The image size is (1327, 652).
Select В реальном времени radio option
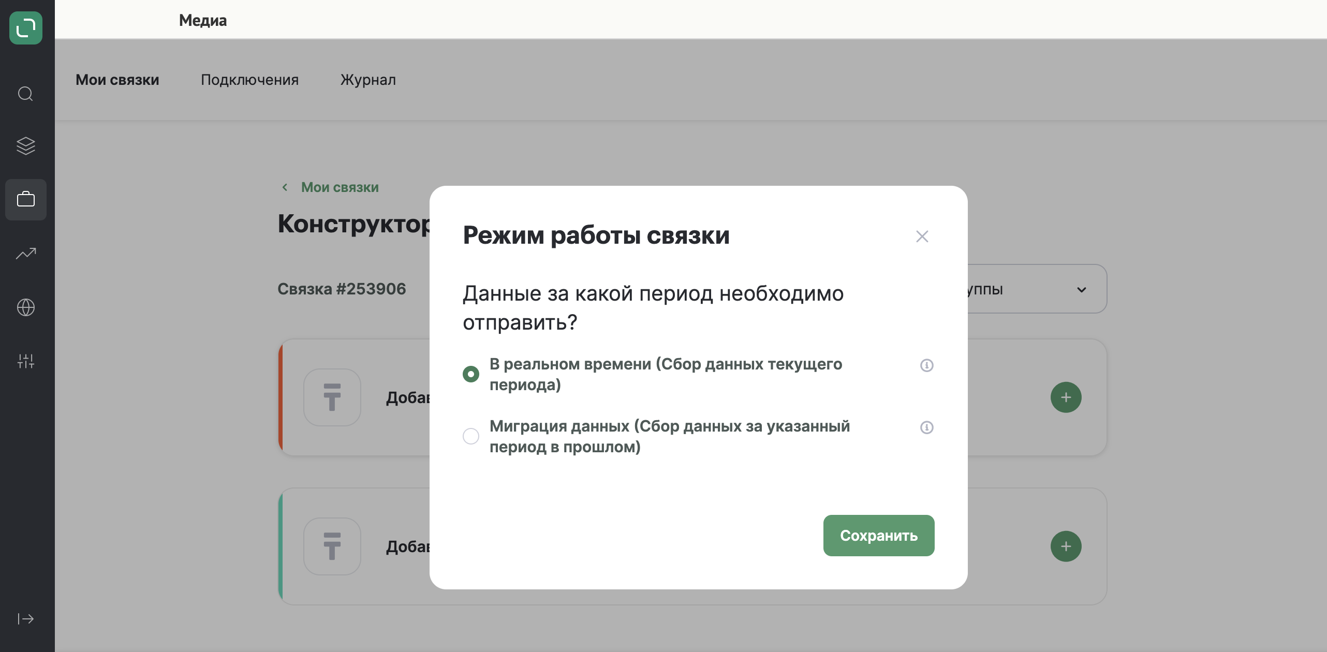tap(471, 374)
